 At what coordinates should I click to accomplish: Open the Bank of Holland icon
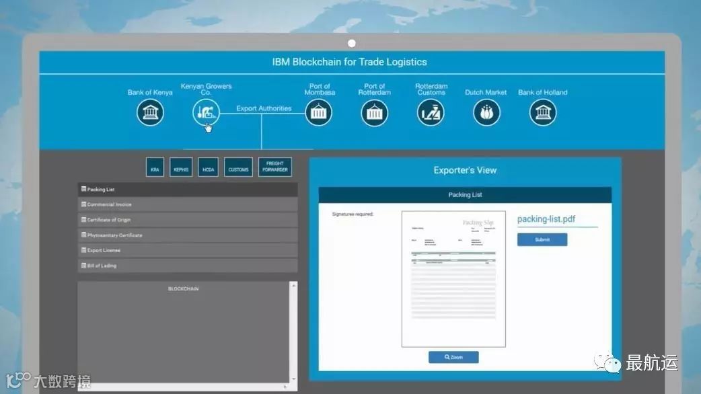(543, 112)
